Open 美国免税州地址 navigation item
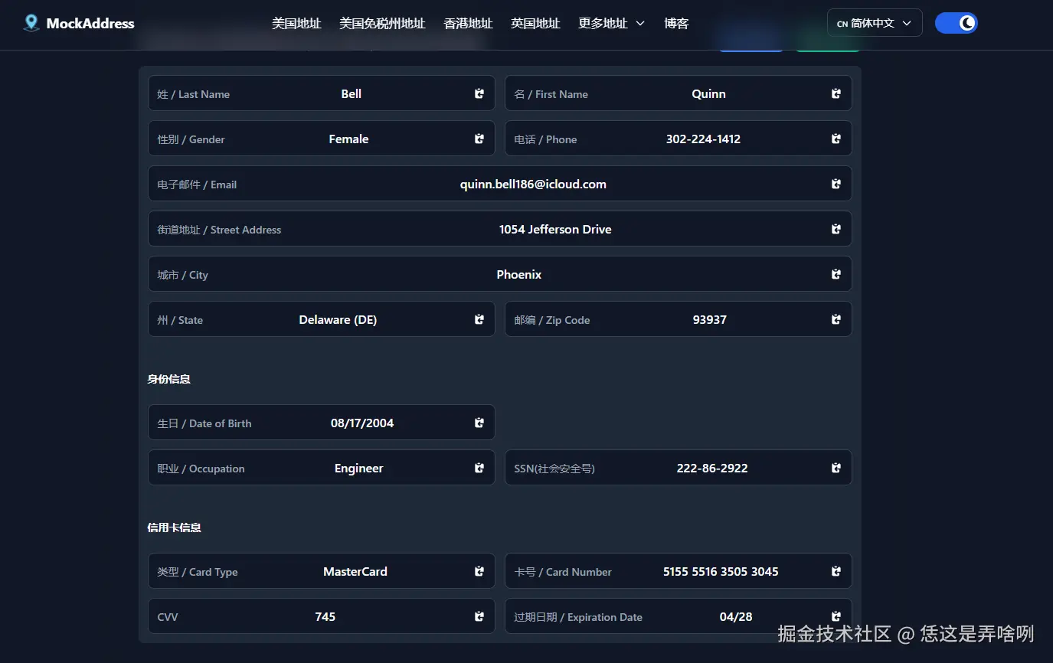Viewport: 1053px width, 663px height. pos(382,23)
